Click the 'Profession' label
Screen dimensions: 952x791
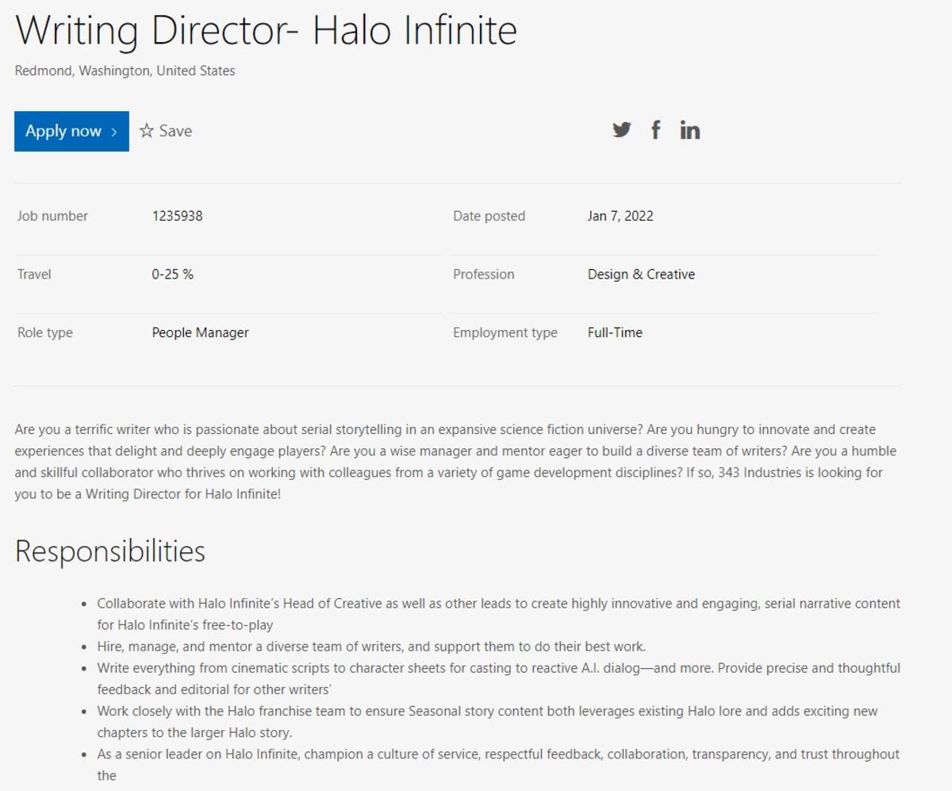point(483,275)
